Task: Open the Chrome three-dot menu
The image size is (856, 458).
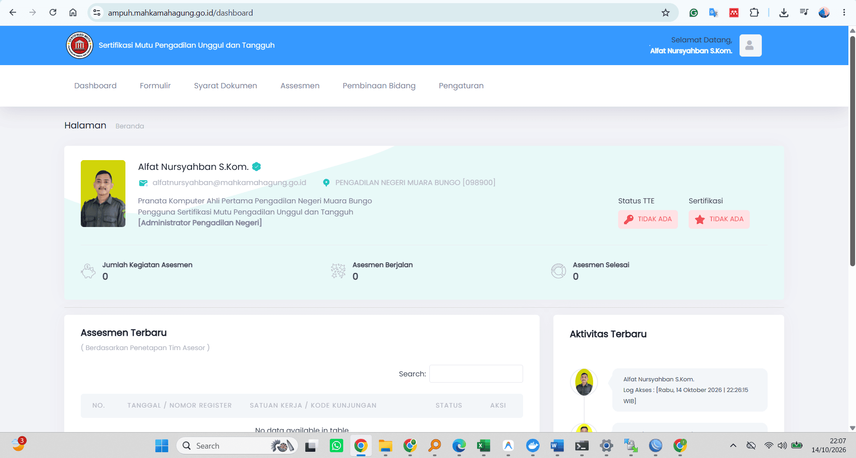Action: coord(844,12)
